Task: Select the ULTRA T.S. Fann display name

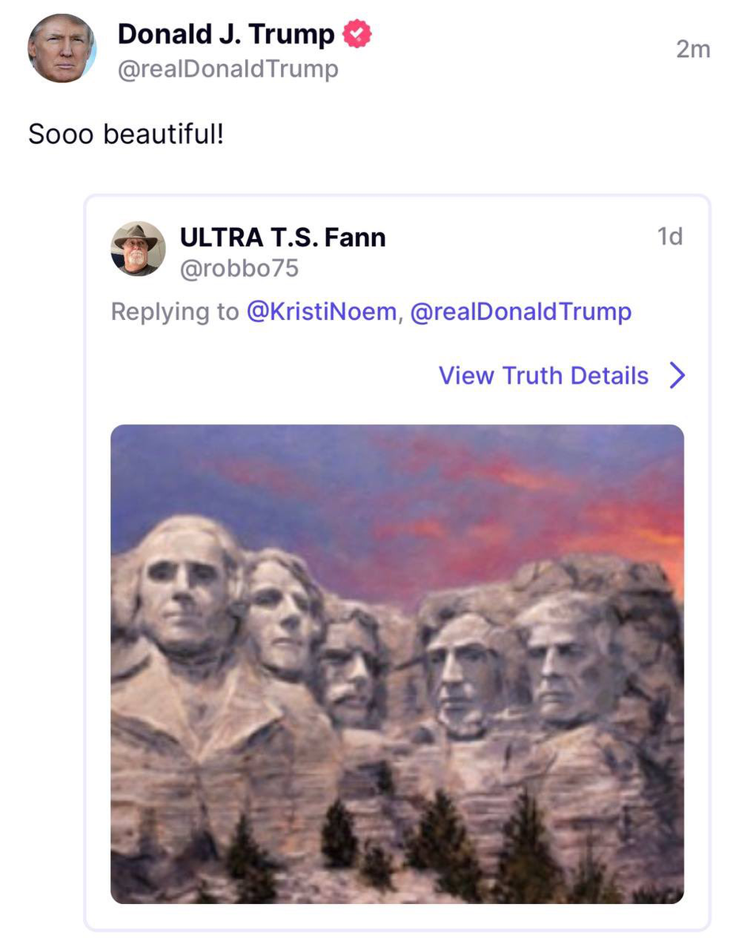Action: click(283, 237)
